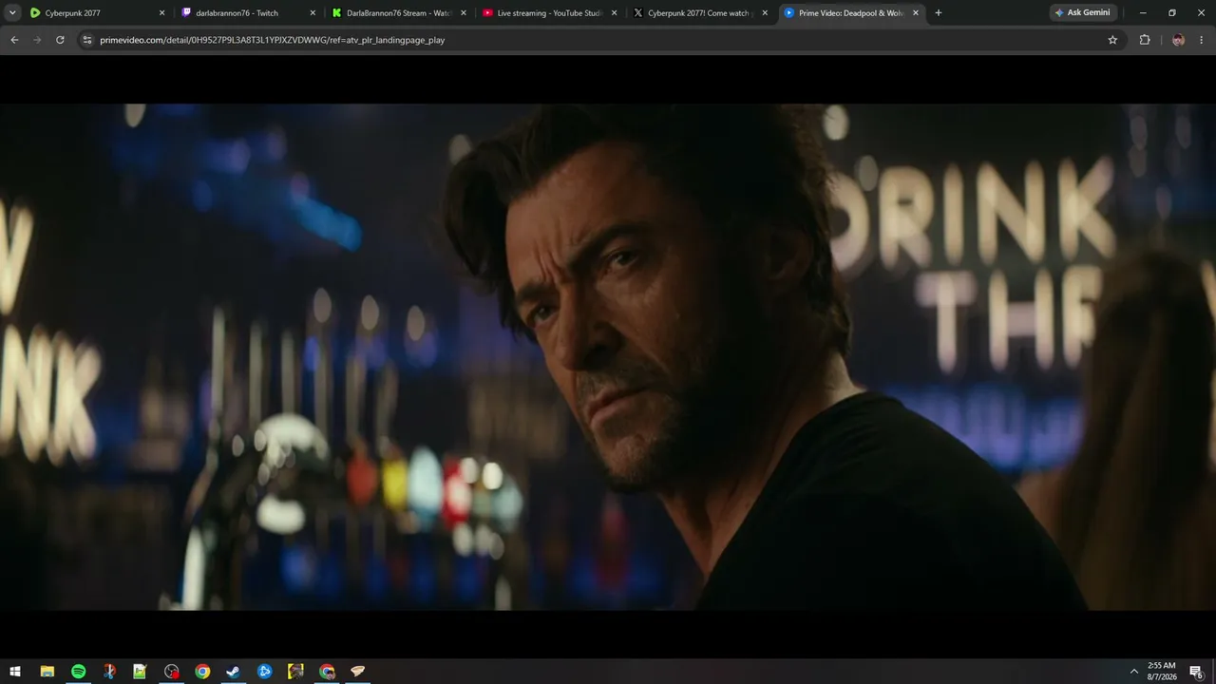The image size is (1216, 684).
Task: Open a new browser tab
Action: click(x=939, y=13)
